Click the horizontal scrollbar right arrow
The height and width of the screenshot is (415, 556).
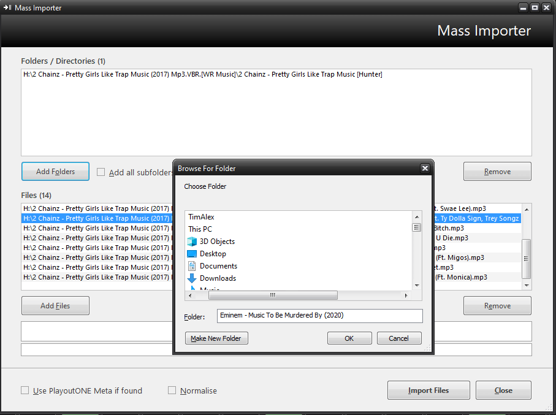(x=406, y=295)
